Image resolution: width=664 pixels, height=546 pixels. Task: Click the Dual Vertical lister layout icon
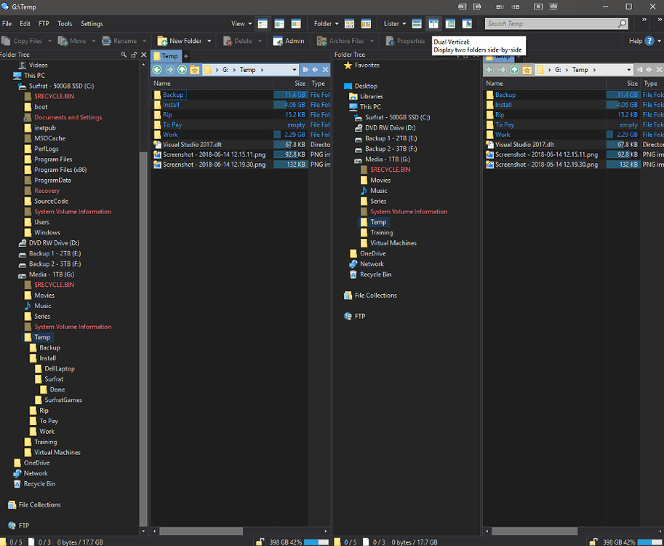coord(433,24)
